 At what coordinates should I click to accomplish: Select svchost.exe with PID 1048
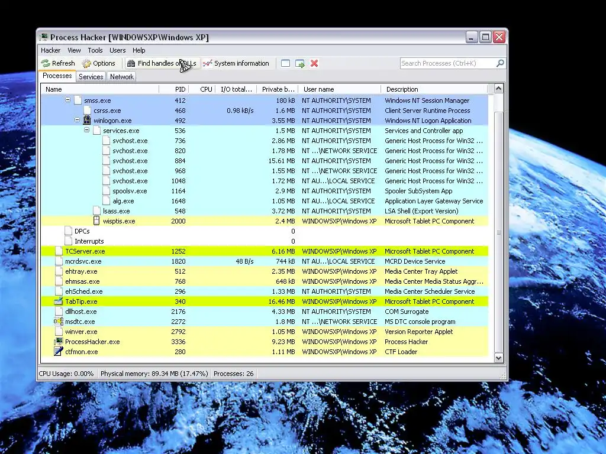pos(265,181)
